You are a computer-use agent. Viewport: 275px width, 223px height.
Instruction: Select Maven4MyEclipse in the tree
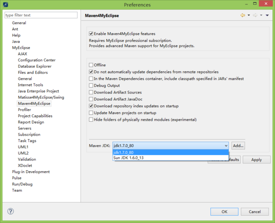(x=34, y=103)
